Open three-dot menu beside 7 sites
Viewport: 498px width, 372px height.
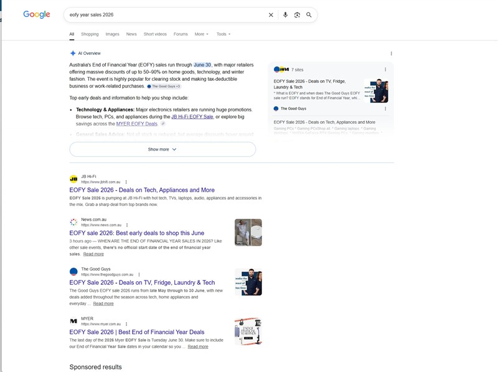pos(385,70)
